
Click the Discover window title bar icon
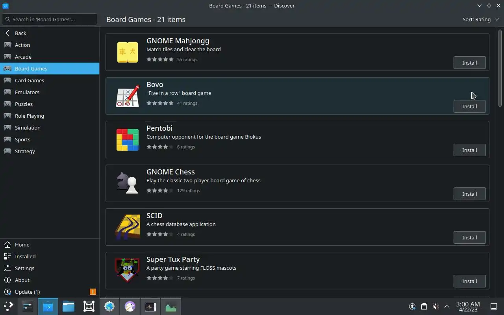tap(6, 6)
